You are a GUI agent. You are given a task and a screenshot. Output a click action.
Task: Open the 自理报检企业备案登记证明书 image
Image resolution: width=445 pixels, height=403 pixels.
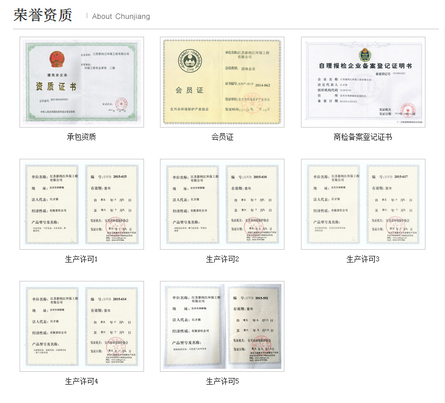[363, 82]
